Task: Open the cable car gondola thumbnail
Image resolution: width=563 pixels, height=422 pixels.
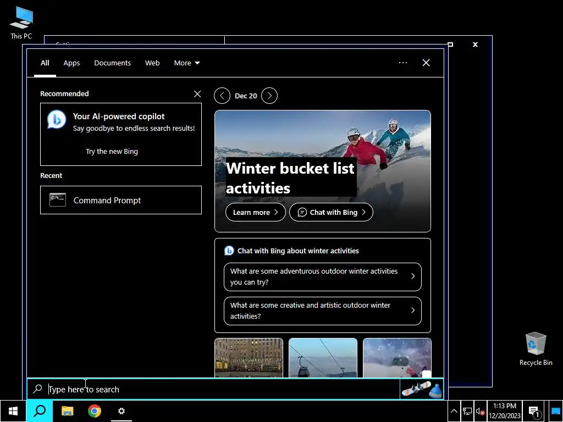Action: 323,358
